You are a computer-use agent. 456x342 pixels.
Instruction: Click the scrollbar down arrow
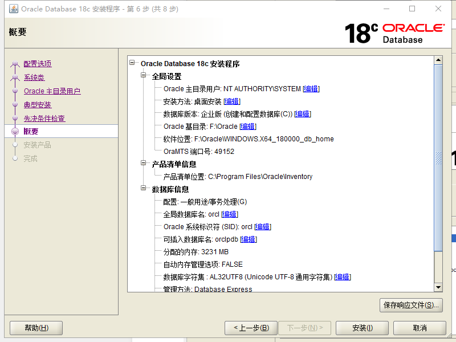[x=438, y=287]
